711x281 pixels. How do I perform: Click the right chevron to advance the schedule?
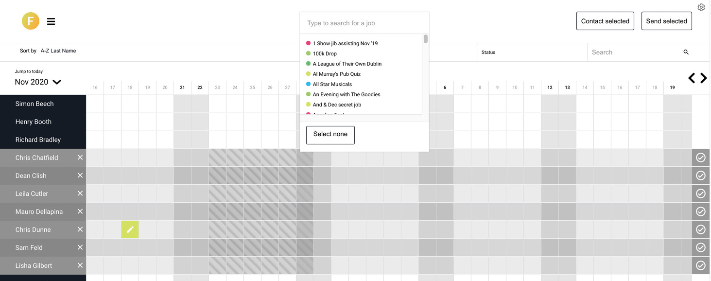pyautogui.click(x=704, y=78)
